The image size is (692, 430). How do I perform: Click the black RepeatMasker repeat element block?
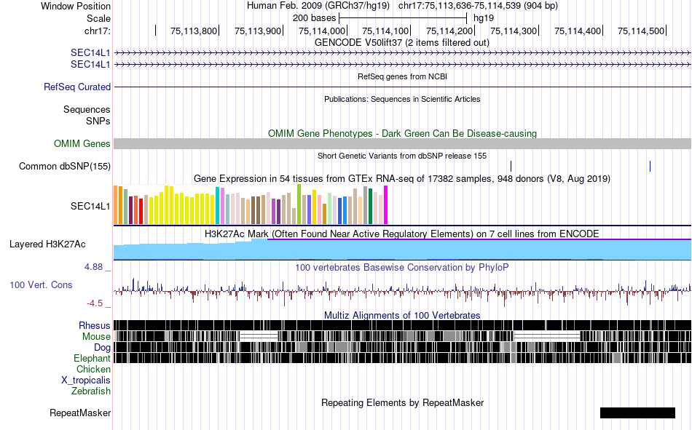[637, 413]
